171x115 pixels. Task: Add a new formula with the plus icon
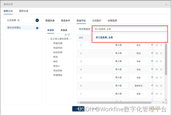37,20
